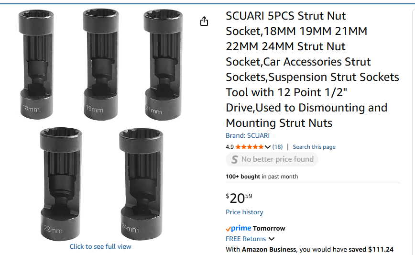Viewport: 415px width, 255px height.
Task: Click the $20.59 price
Action: pyautogui.click(x=239, y=198)
